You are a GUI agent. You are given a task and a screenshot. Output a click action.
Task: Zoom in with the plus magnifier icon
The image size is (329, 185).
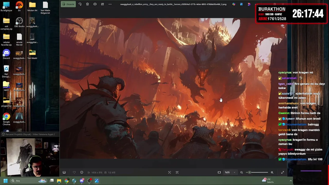tap(272, 172)
